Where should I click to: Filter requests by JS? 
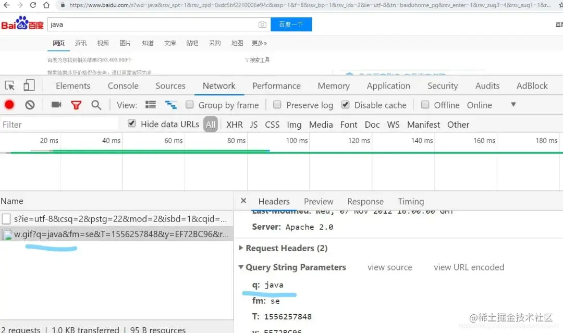pos(254,125)
